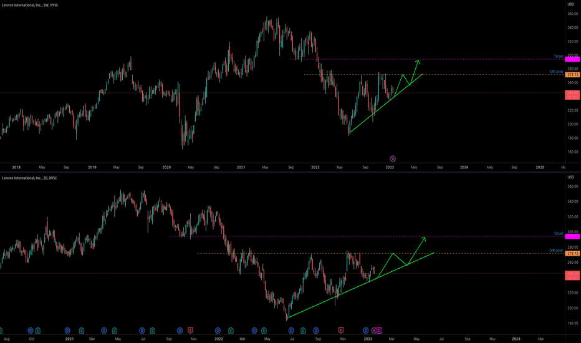
Task: Open the dividend marker in April 2022
Action: point(254,331)
